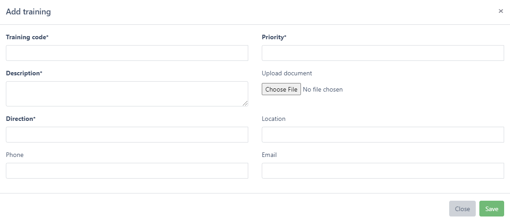Grab the Description textarea resize handle
The image size is (510, 221).
245,104
